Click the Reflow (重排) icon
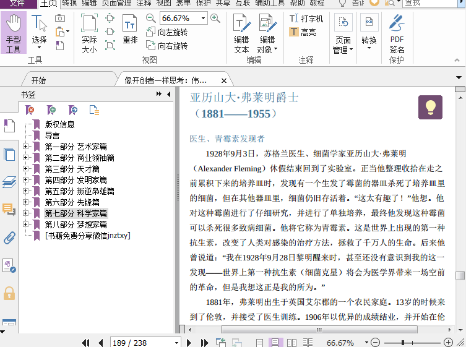The image size is (466, 347). (x=130, y=29)
